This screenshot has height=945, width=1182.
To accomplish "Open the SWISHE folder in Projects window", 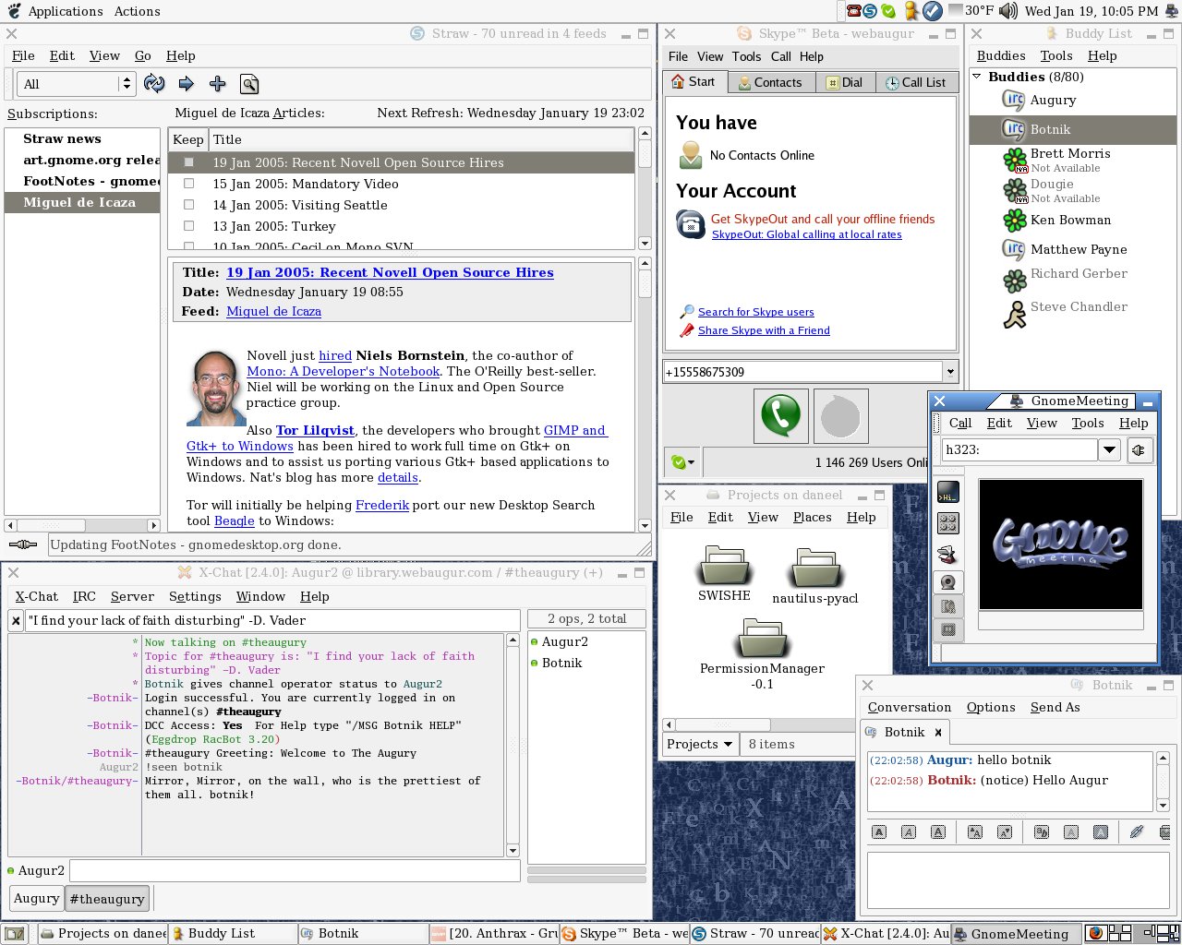I will click(x=724, y=573).
